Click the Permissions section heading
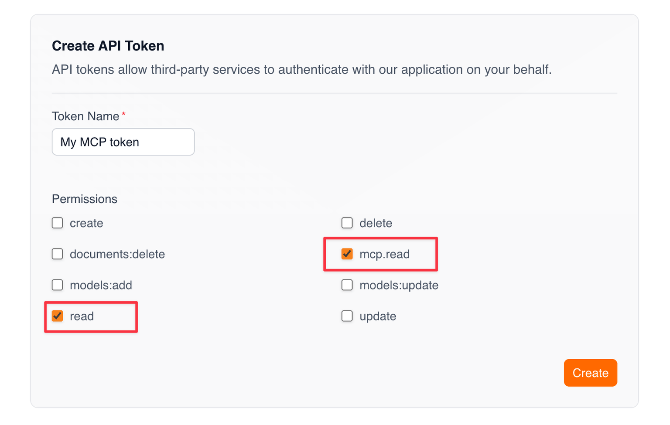670x425 pixels. (x=84, y=199)
